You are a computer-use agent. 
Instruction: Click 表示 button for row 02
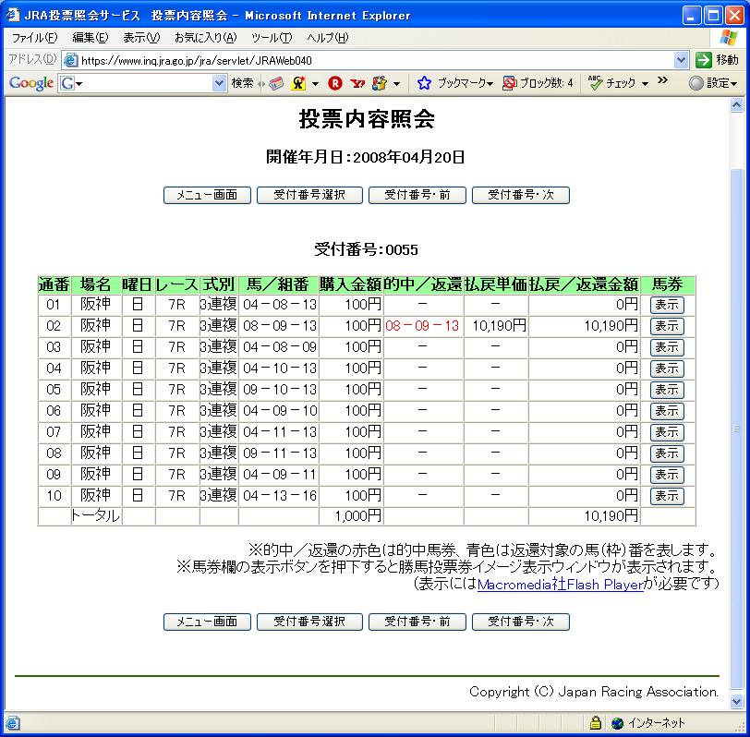pos(667,326)
